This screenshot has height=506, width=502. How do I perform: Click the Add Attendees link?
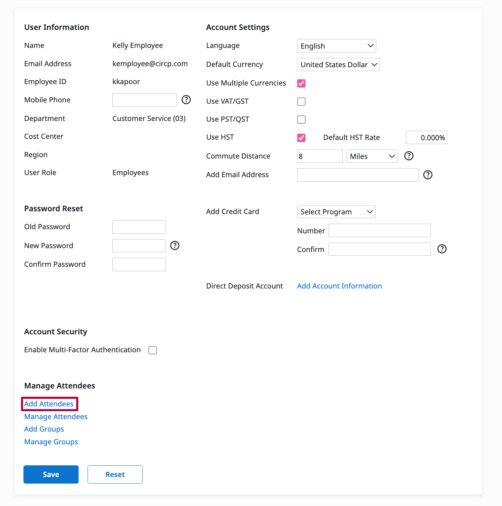(x=49, y=404)
